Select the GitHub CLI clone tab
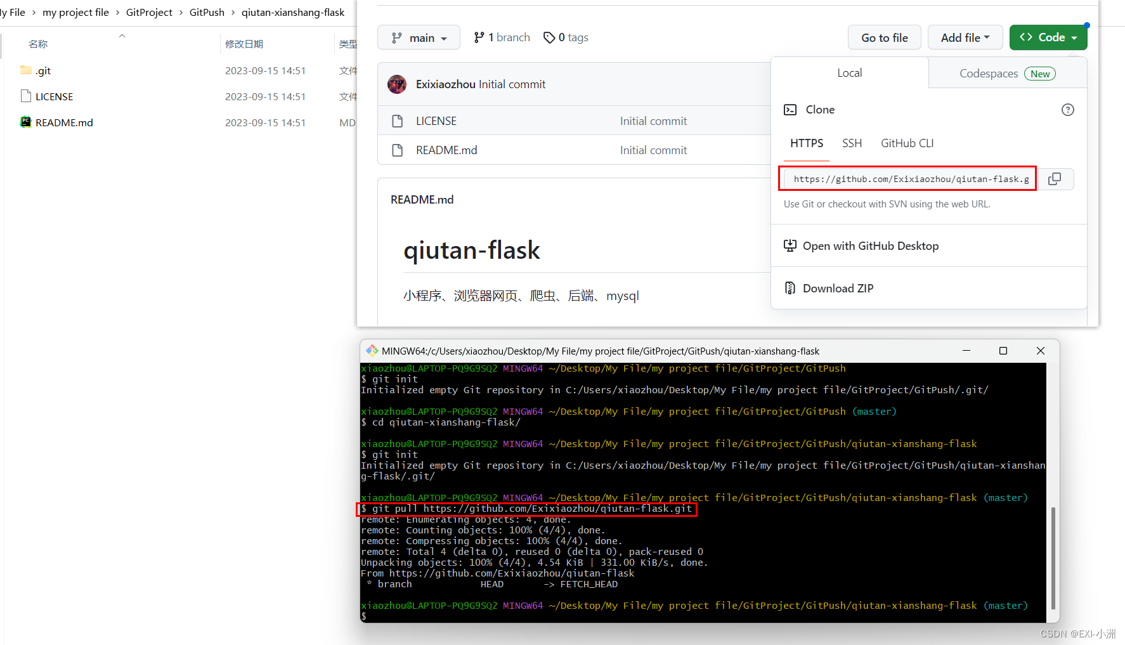 click(x=907, y=143)
